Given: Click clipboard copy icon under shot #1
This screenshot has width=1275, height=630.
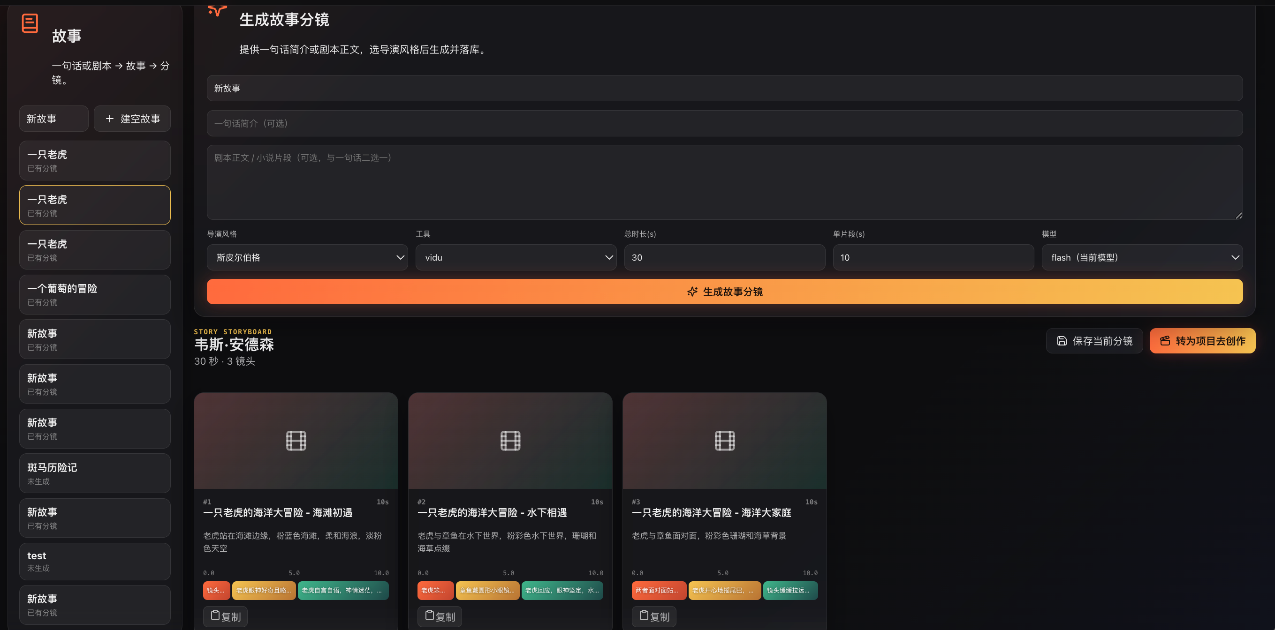Looking at the screenshot, I should pyautogui.click(x=215, y=615).
